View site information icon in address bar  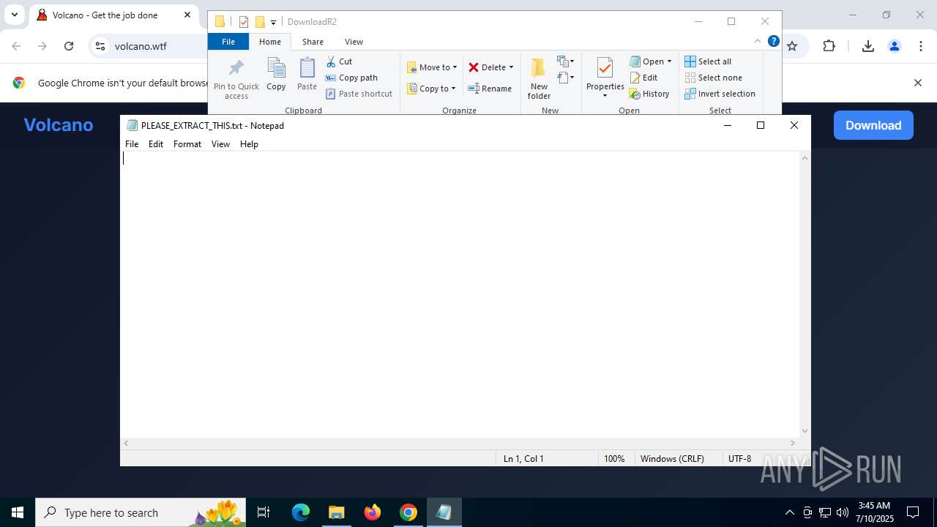[100, 46]
